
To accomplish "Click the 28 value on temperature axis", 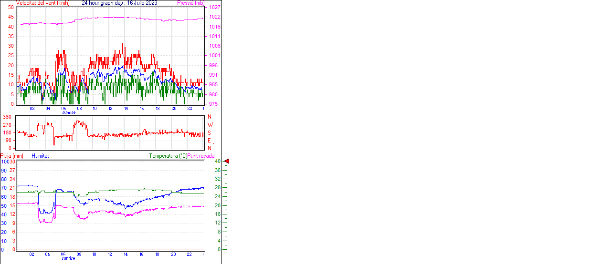I will (x=218, y=188).
